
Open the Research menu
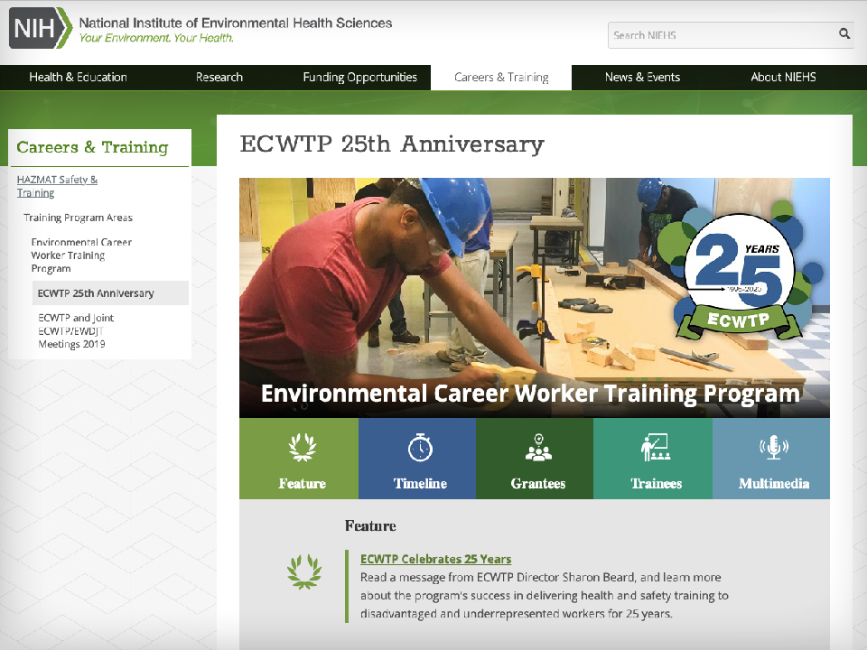219,78
